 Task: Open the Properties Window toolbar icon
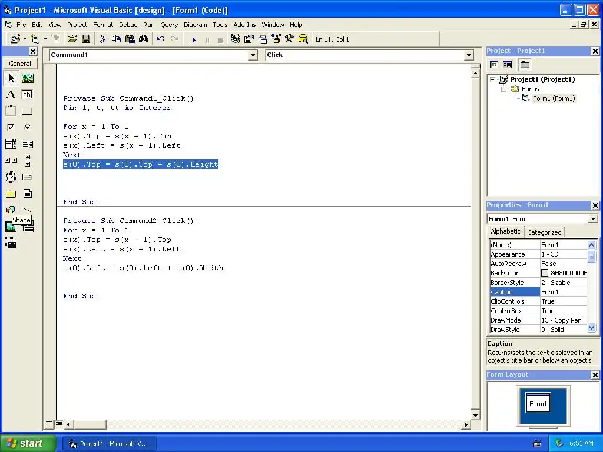[x=249, y=39]
